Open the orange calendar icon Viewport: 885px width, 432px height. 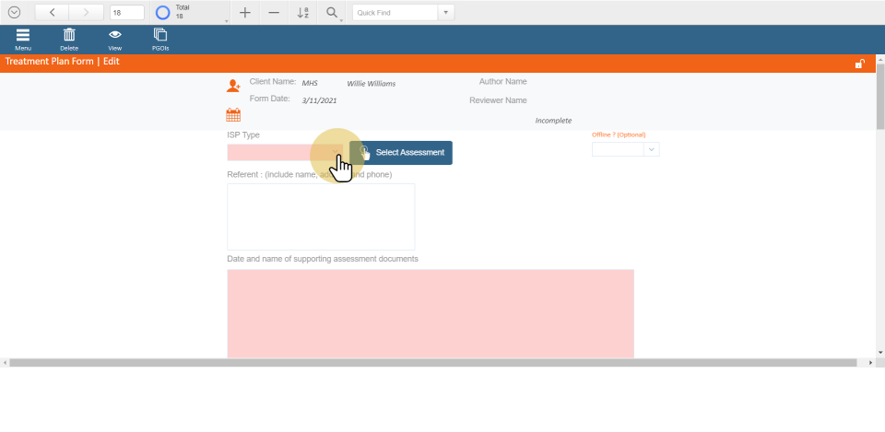click(233, 115)
